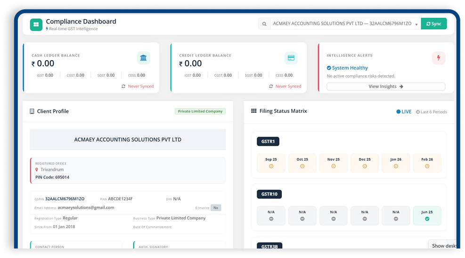Select the GSTR10 label badge

pos(269,194)
